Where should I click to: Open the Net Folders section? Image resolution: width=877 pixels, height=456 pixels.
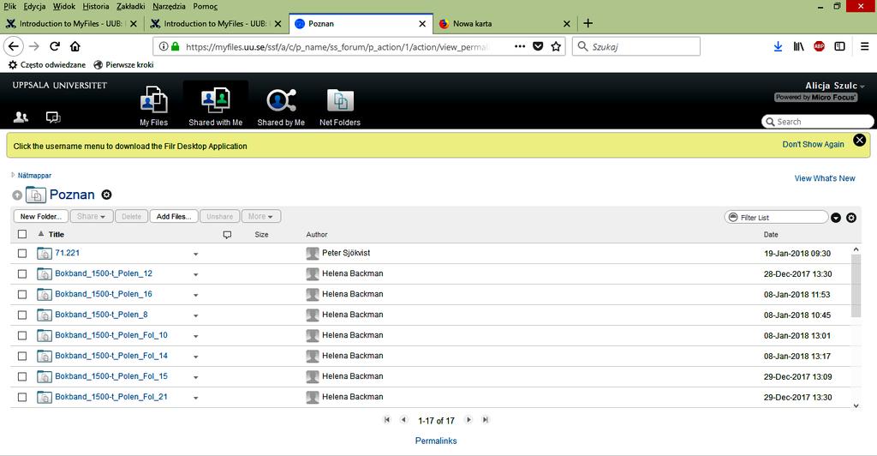pos(340,105)
